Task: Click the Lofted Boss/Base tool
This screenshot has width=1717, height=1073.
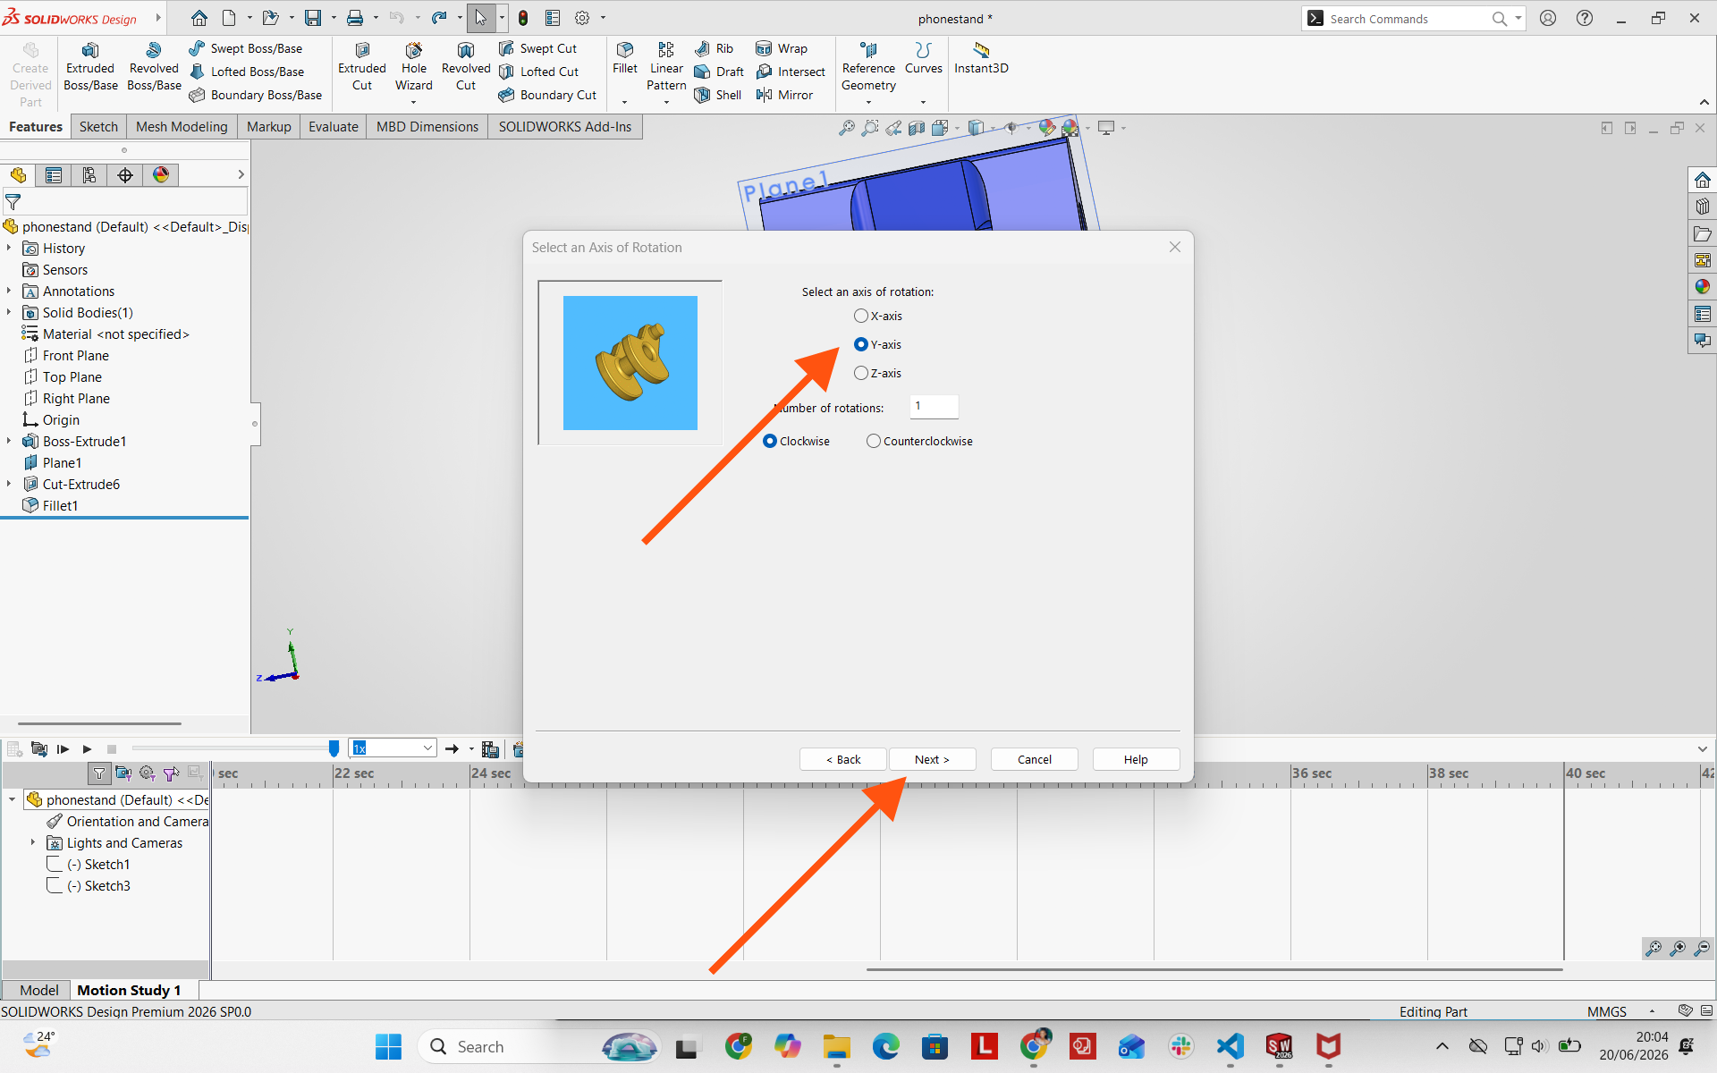Action: [x=247, y=72]
